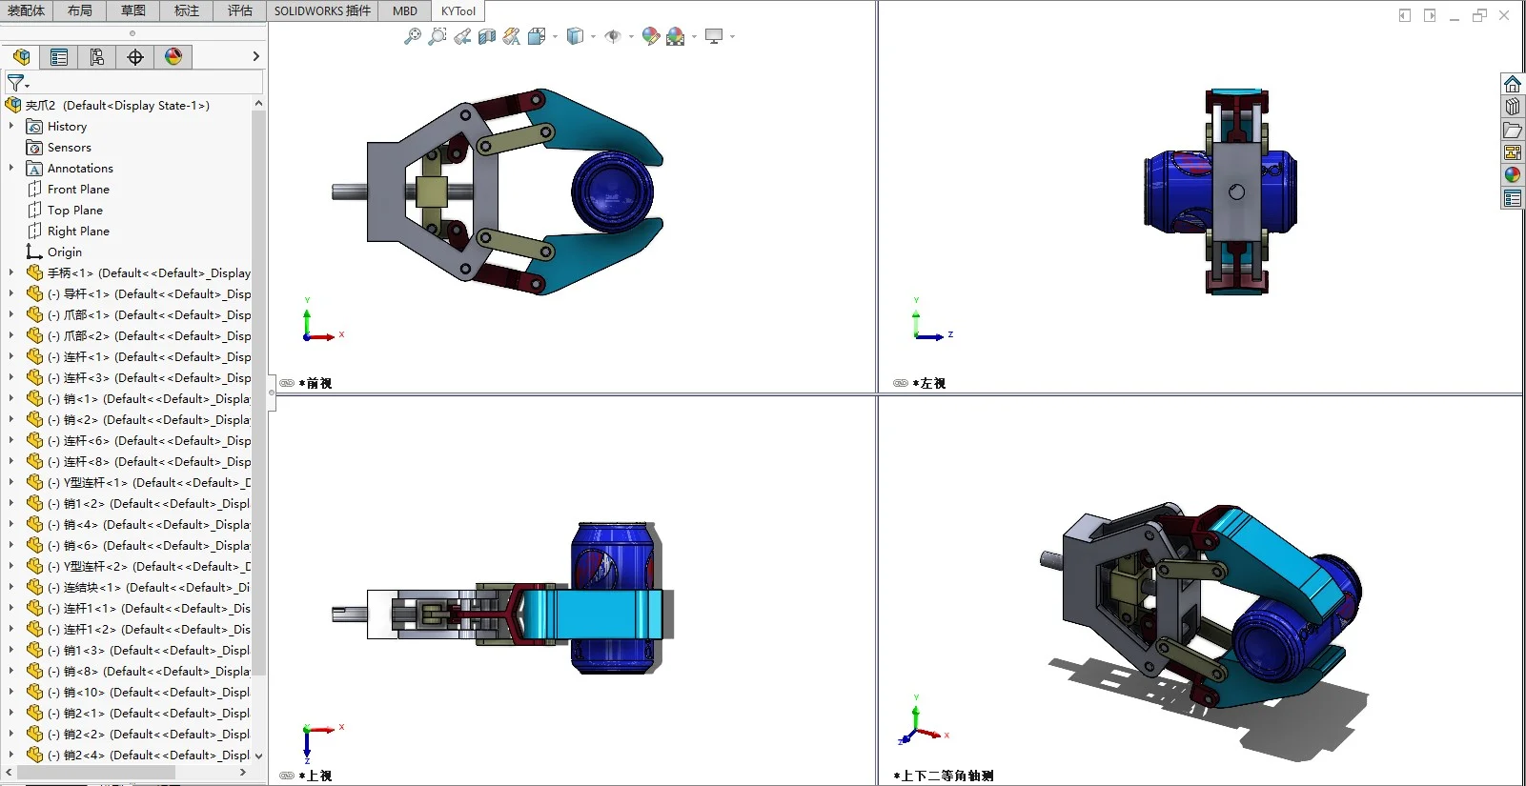Open the SOLIDWORKS 插件 ribbon tab
Viewport: 1526px width, 786px height.
tap(323, 10)
